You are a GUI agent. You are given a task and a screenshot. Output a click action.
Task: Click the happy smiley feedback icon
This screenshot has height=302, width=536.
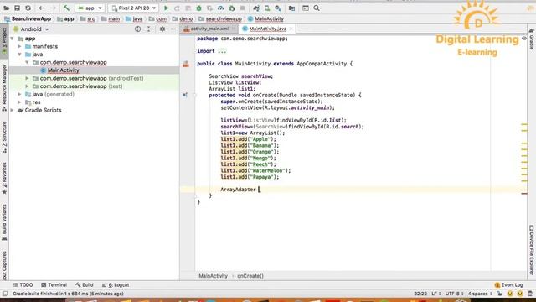click(x=510, y=294)
